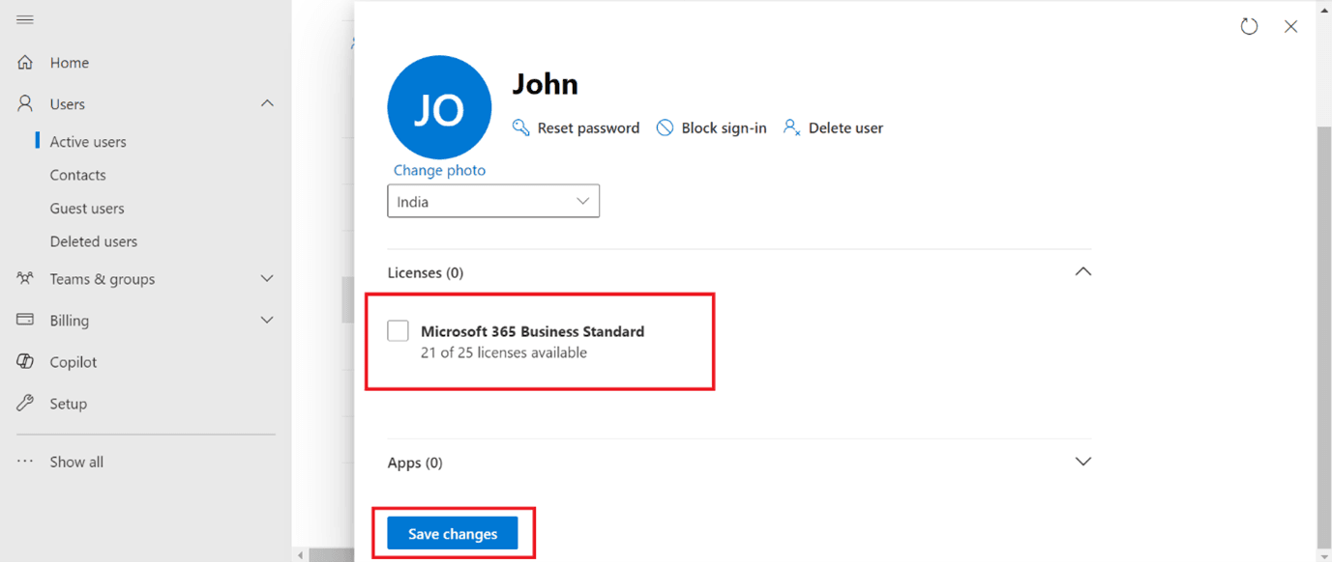The image size is (1332, 562).
Task: Click the Delete user icon
Action: [x=791, y=126]
